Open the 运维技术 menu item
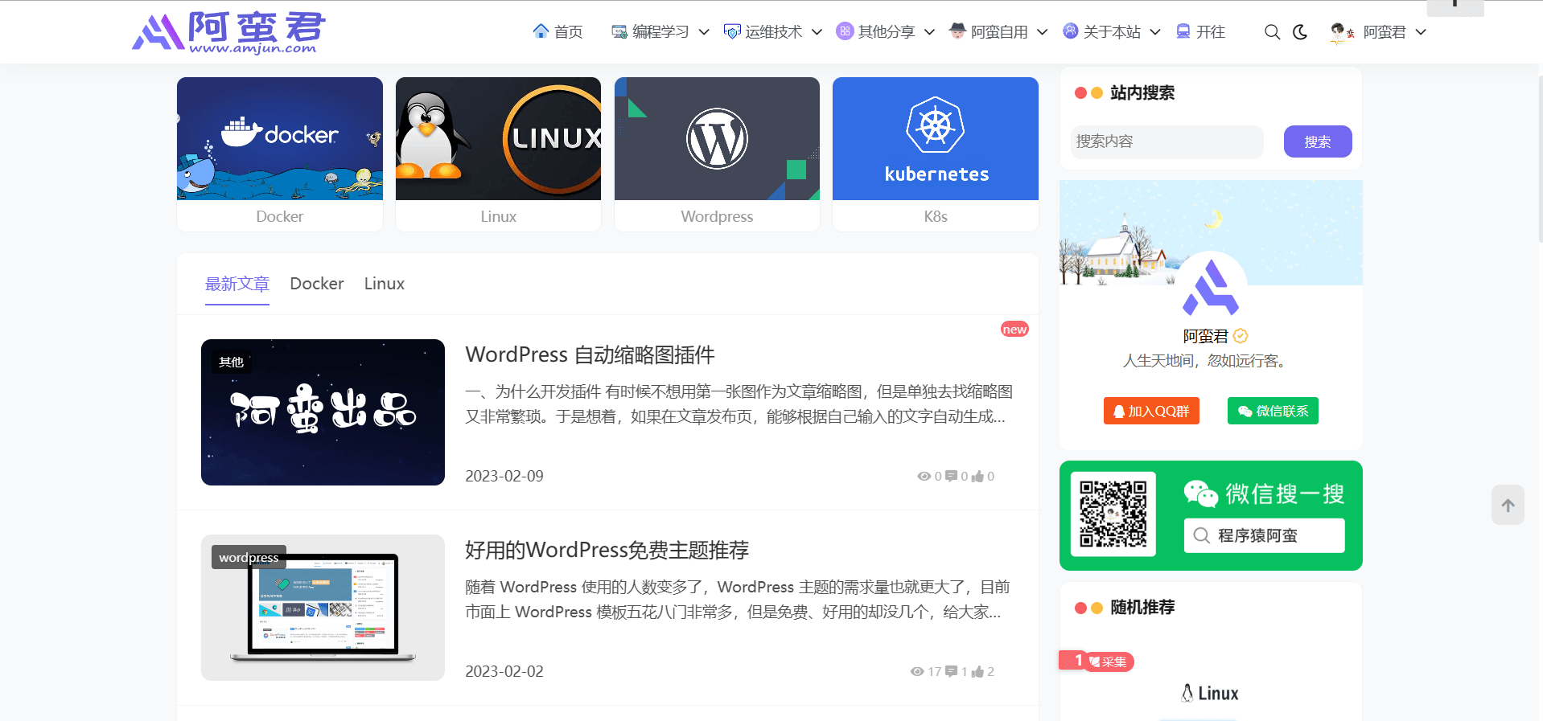The width and height of the screenshot is (1543, 721). pyautogui.click(x=773, y=32)
